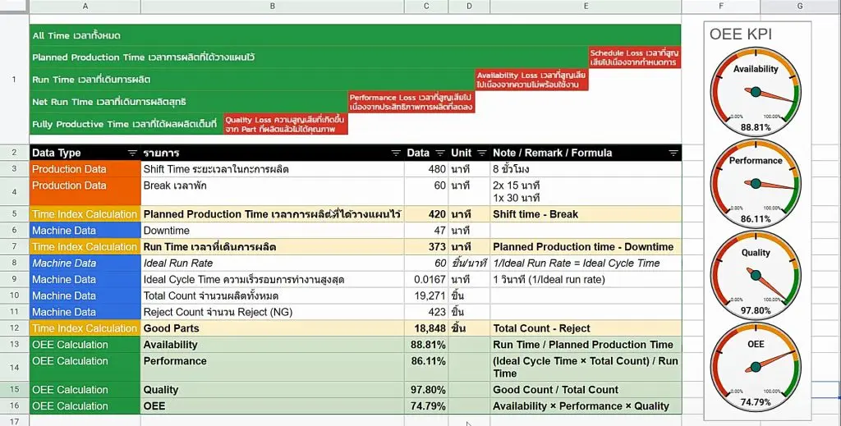Select the 'Good Count / Total Count' cell
The width and height of the screenshot is (841, 426).
point(586,390)
